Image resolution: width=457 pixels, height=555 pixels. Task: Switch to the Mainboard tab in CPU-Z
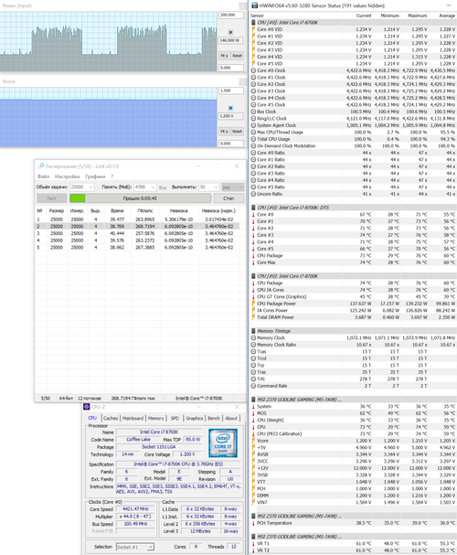[x=133, y=419]
